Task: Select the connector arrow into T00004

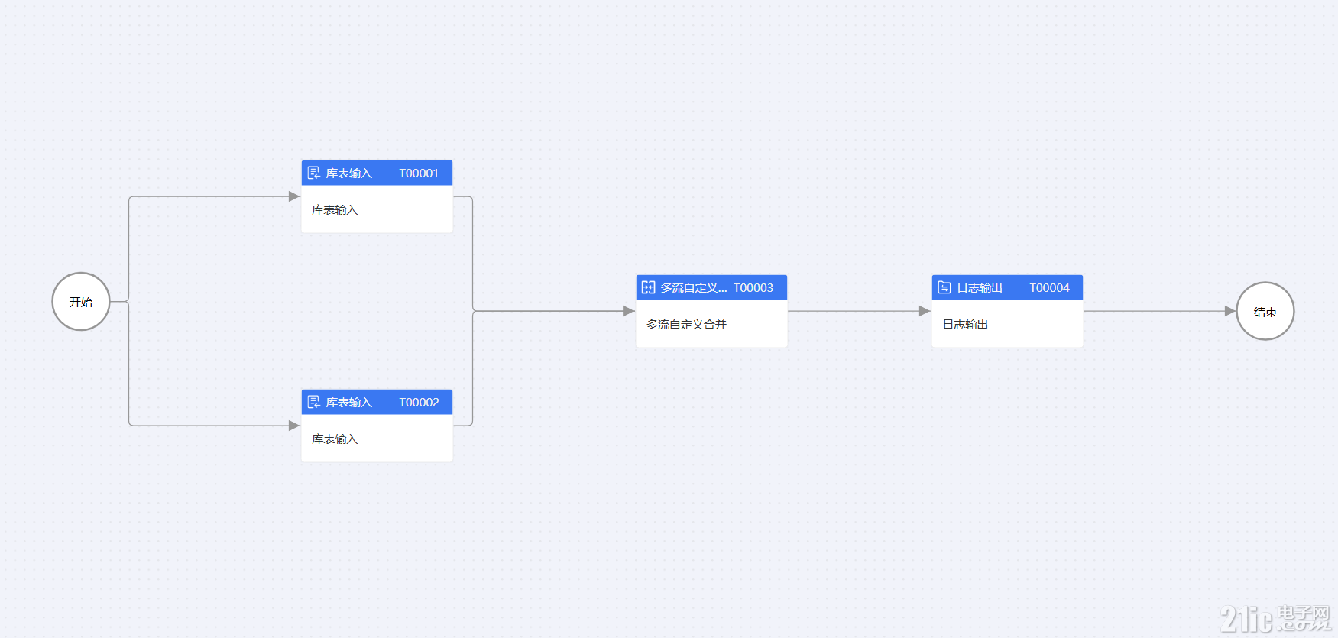Action: [925, 311]
